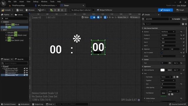Click the DPI Scale settings gear
The image size is (188, 106).
click(x=139, y=100)
